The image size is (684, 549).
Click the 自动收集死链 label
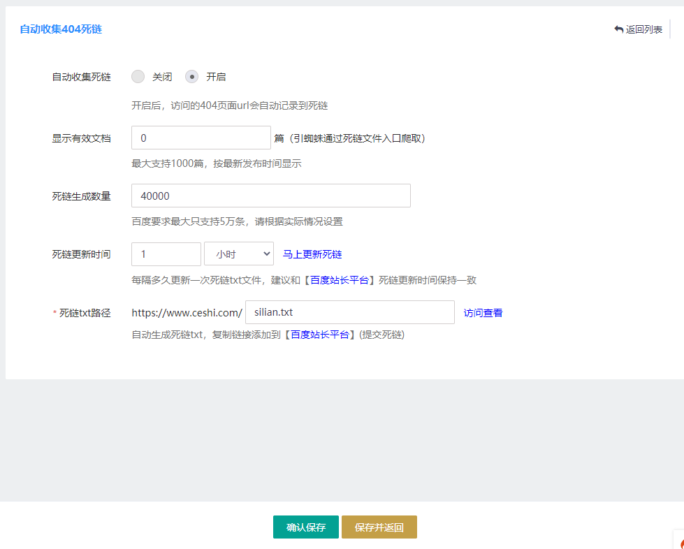(82, 78)
